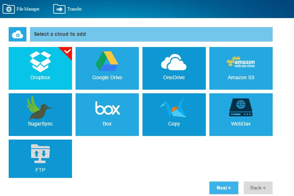The width and height of the screenshot is (294, 196).
Task: Select the Amazon S3 tile
Action: [x=241, y=68]
